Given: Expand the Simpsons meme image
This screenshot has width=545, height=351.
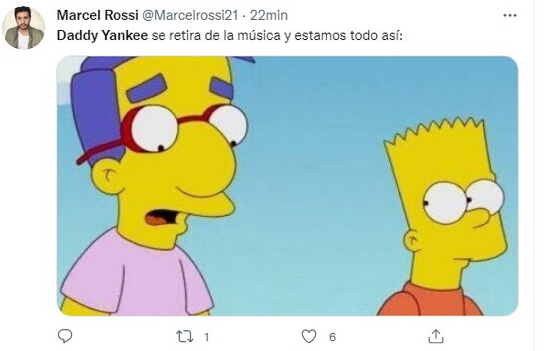Looking at the screenshot, I should coord(288,186).
